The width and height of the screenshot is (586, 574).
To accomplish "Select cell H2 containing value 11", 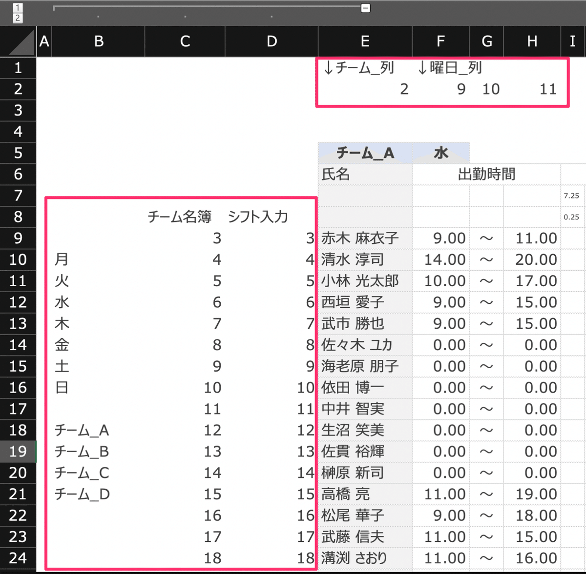I will [x=532, y=89].
